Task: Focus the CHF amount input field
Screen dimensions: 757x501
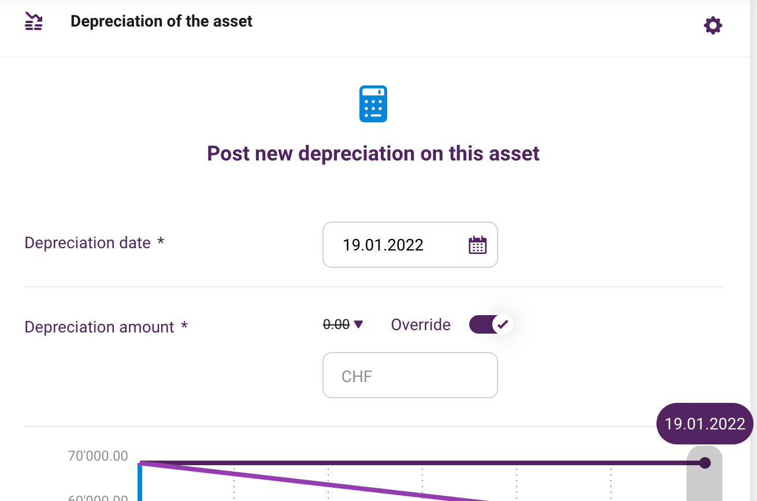Action: click(410, 375)
